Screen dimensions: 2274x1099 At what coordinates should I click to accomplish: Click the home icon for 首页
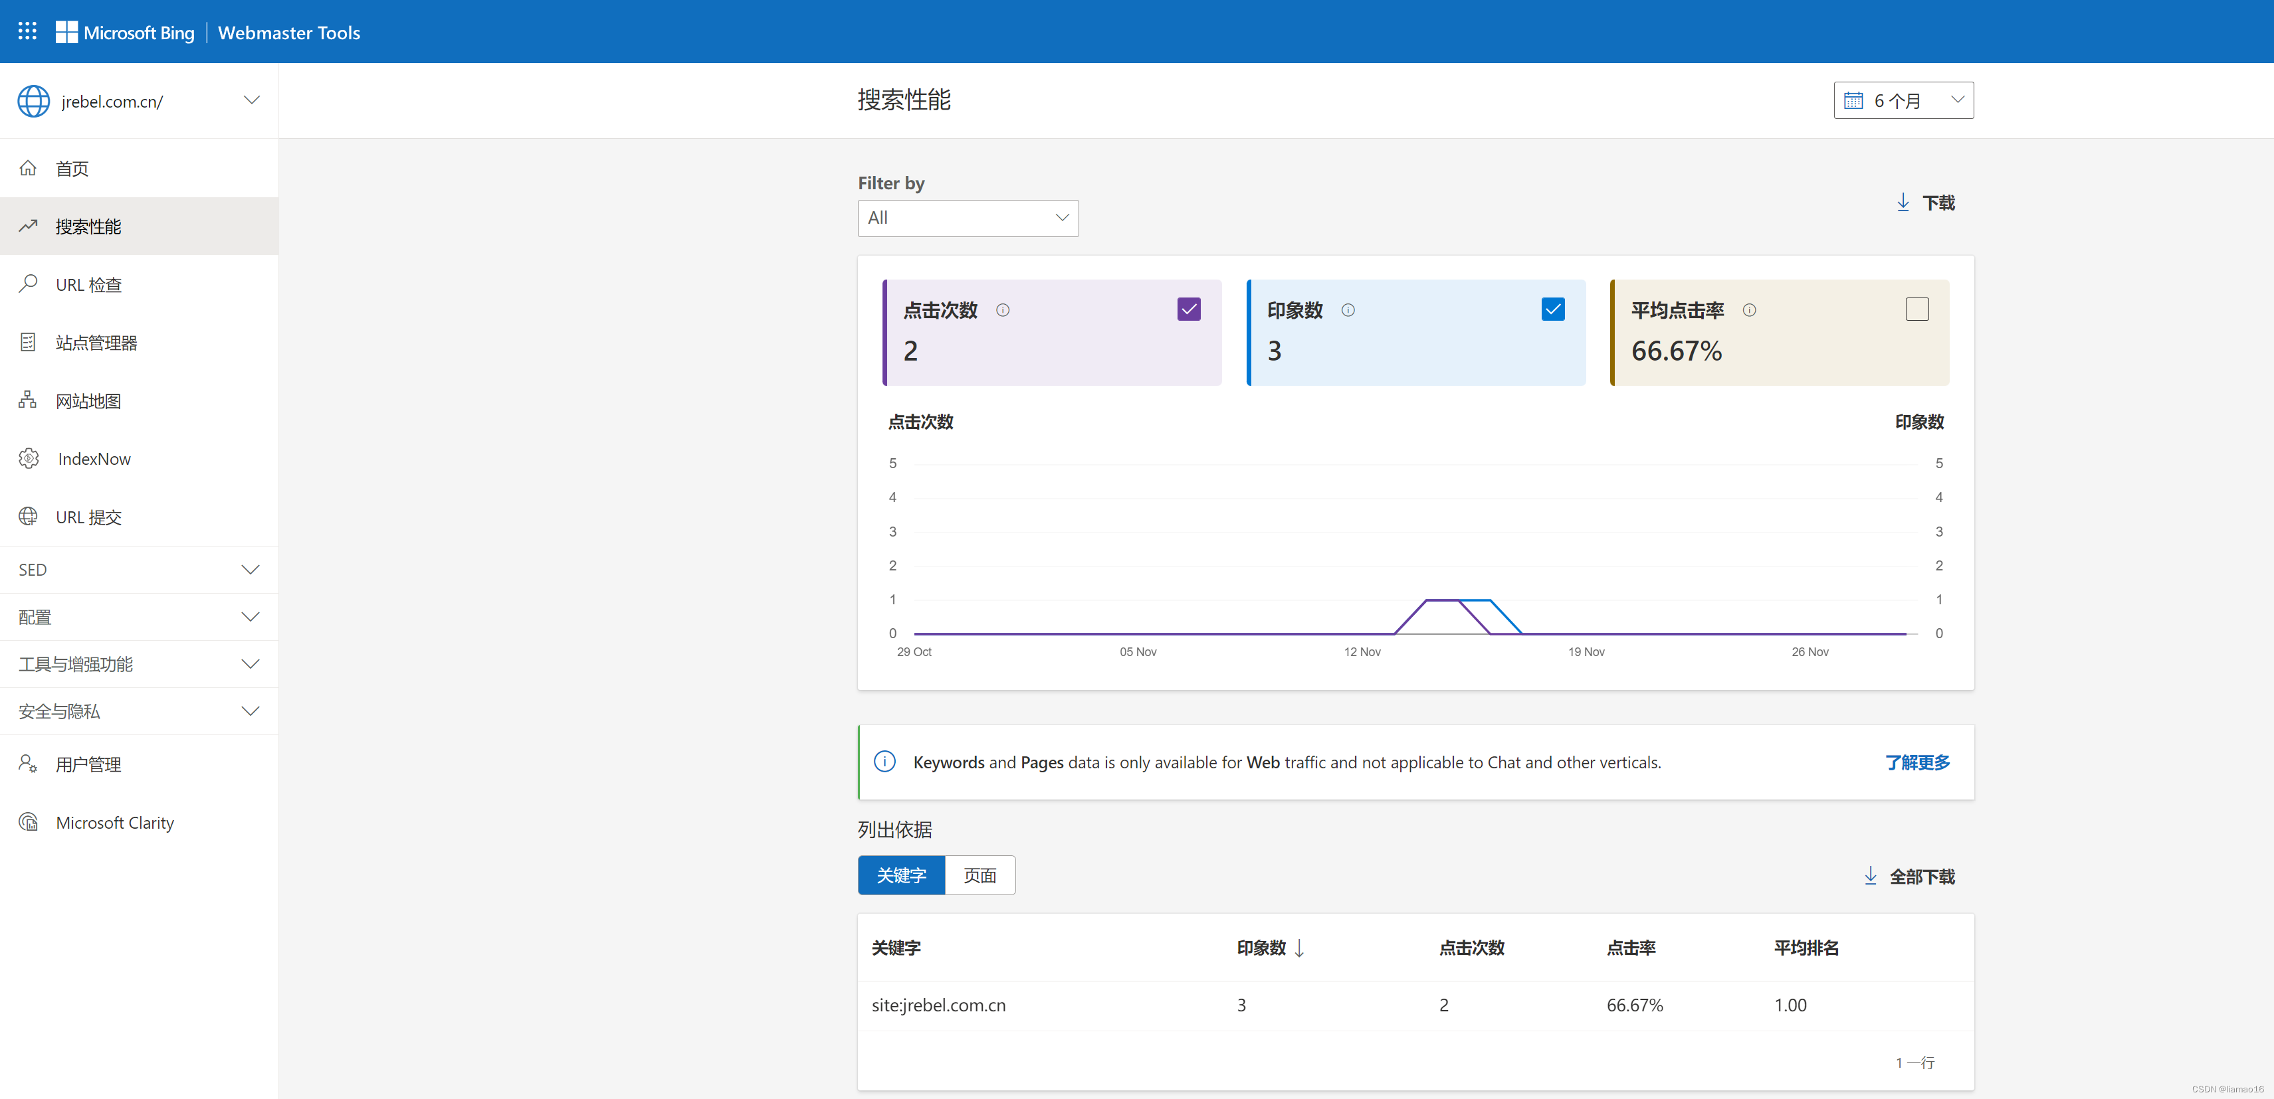pyautogui.click(x=29, y=167)
